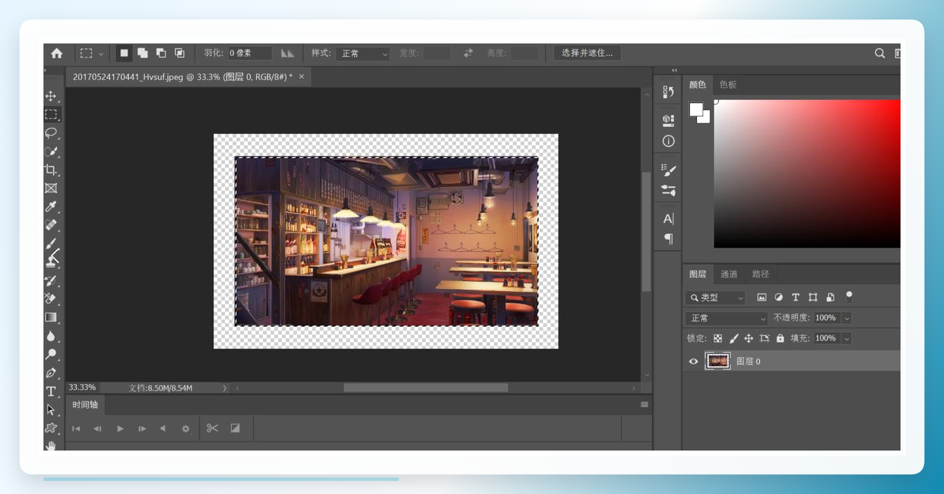944x494 pixels.
Task: Open the History panel icon
Action: [668, 92]
